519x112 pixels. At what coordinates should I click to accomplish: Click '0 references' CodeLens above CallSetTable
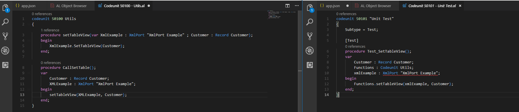tap(51, 63)
